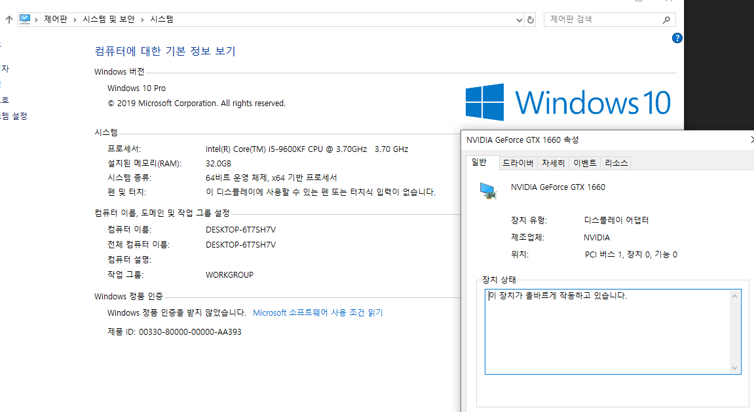The image size is (754, 412).
Task: Click the 위치: label in the properties dialog
Action: [520, 255]
